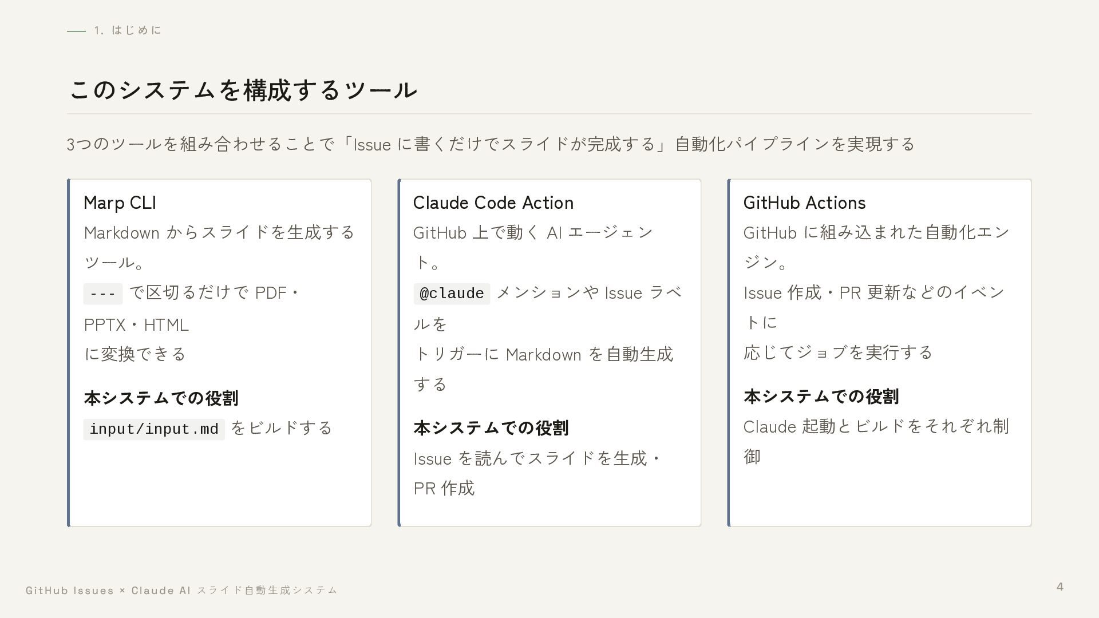Click the "@claude" code snippet
1099x618 pixels.
coord(452,294)
